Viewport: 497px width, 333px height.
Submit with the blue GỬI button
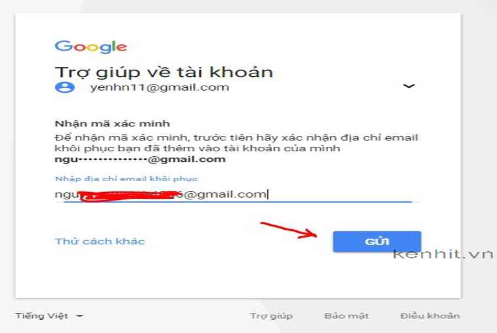(377, 241)
